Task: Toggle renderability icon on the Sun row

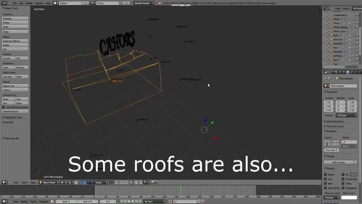Action: [x=357, y=60]
